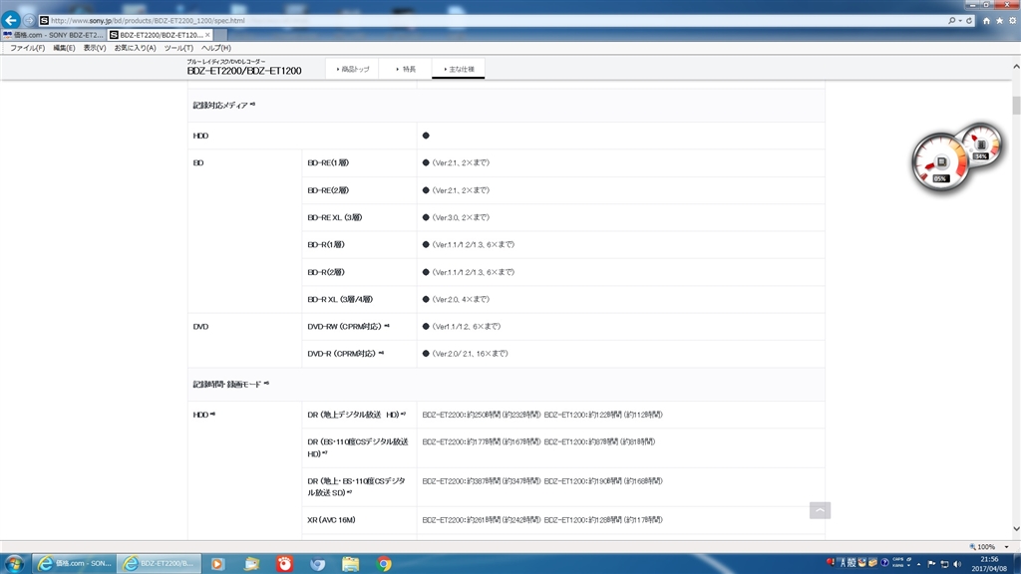Click the large CPU meter gadget dial
This screenshot has width=1021, height=574.
(x=940, y=162)
